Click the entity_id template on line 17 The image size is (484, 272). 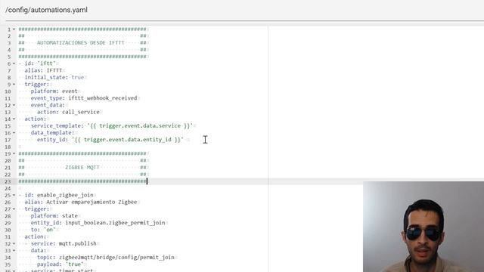point(110,140)
